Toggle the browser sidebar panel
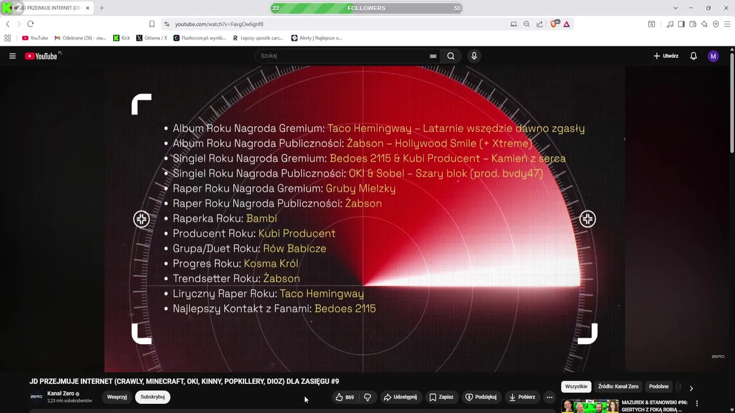Viewport: 735px width, 413px height. coord(681,24)
